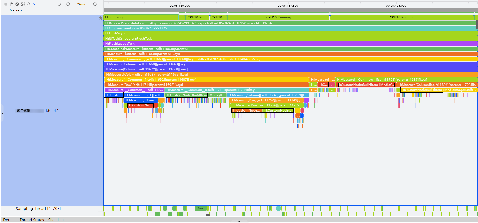
Task: Select H:Measure[Column][self:11672] slice
Action: [x=290, y=69]
